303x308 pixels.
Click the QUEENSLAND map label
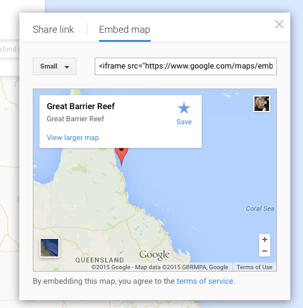coord(100,260)
